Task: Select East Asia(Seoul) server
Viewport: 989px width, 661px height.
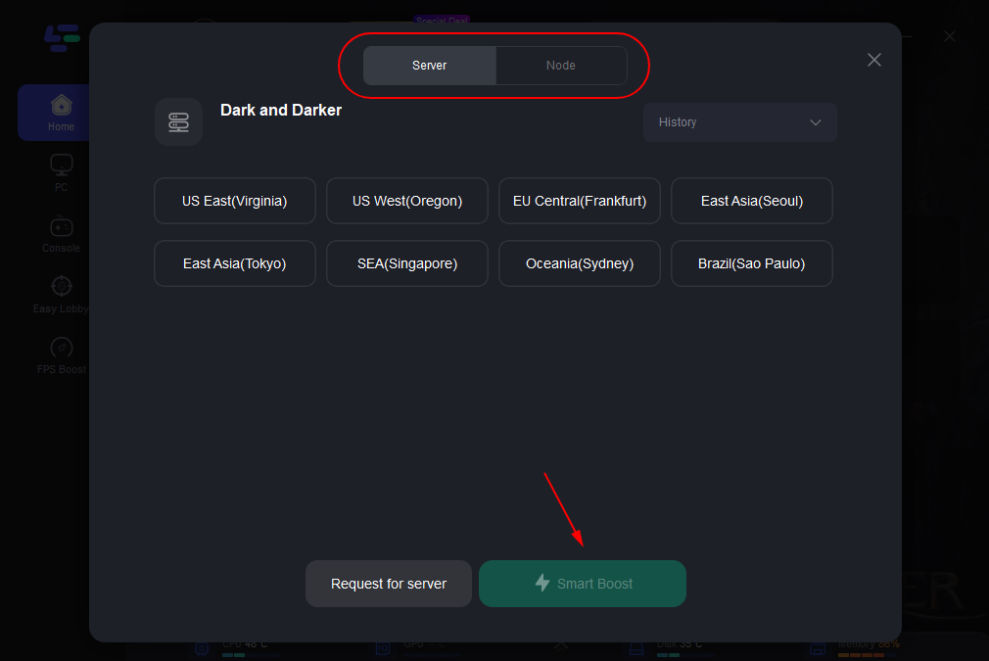Action: [752, 201]
